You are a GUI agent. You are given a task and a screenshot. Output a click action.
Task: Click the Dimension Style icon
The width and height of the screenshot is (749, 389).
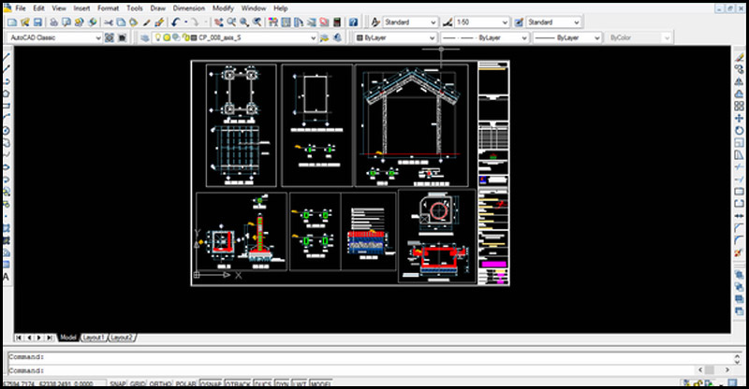coord(448,22)
